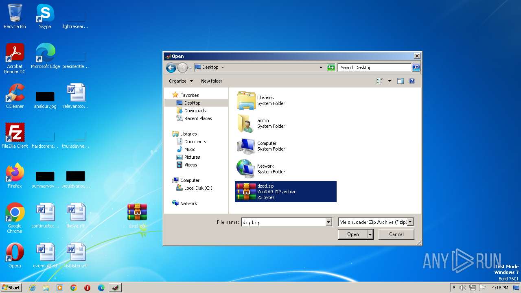Select the admin system folder in file list
The image size is (521, 293).
pos(286,123)
